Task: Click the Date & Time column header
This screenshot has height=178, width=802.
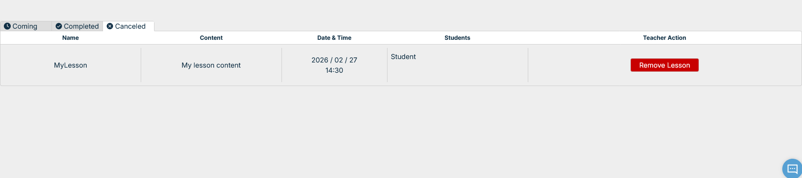Action: pyautogui.click(x=334, y=38)
